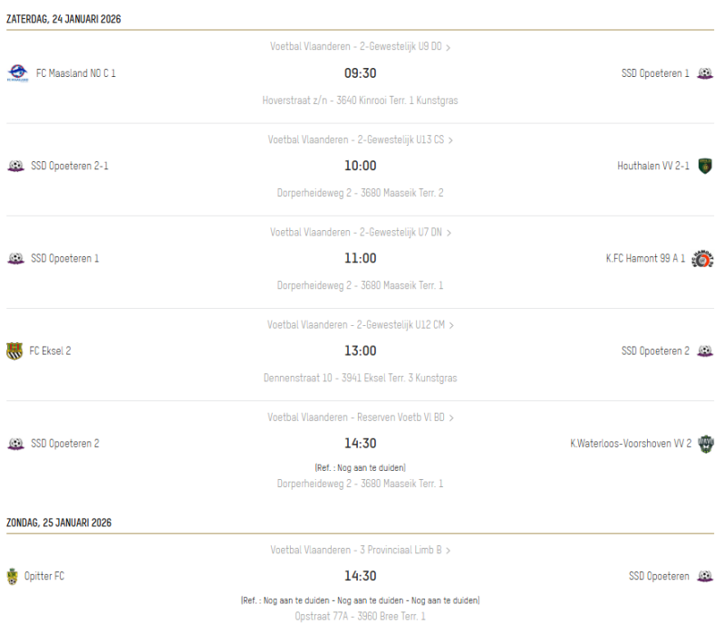Click the K.Waterloos-Voorshoven VV 2 club logo
Screen dimensions: 724x633
point(706,444)
